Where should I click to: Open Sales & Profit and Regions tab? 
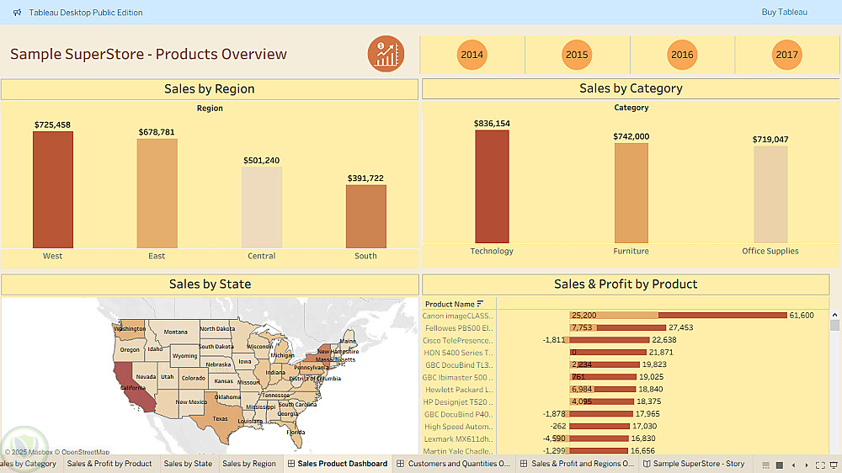click(578, 464)
